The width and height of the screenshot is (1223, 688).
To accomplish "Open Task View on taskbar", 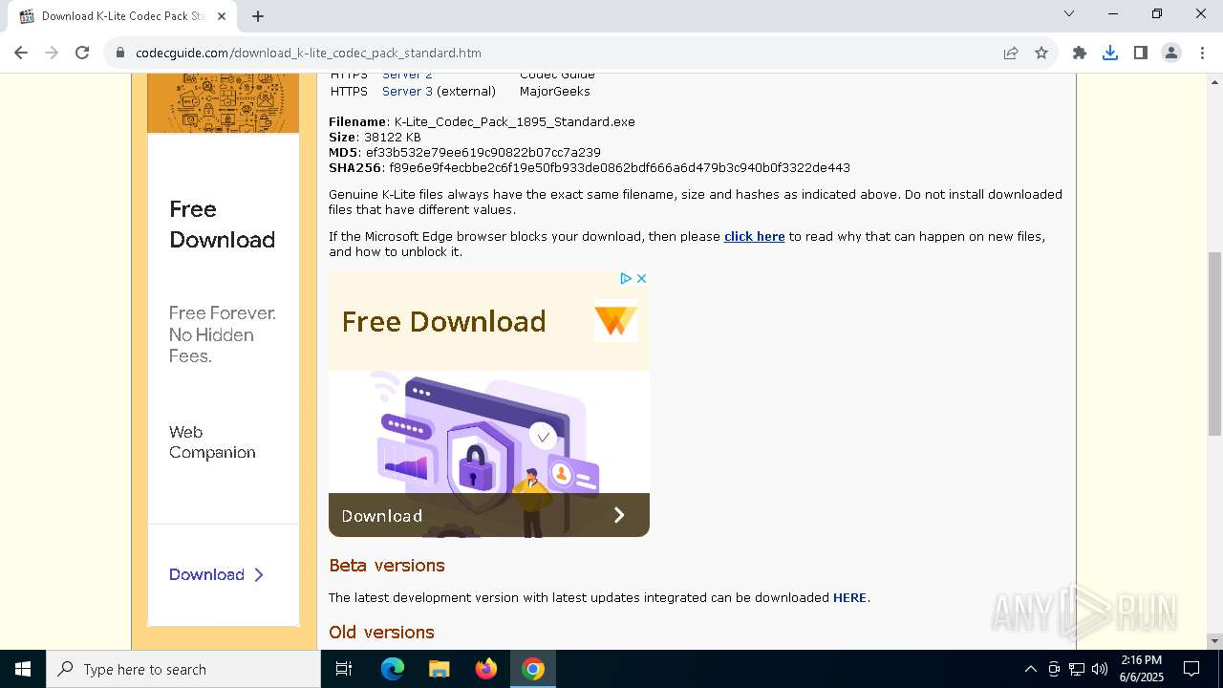I will (x=344, y=669).
